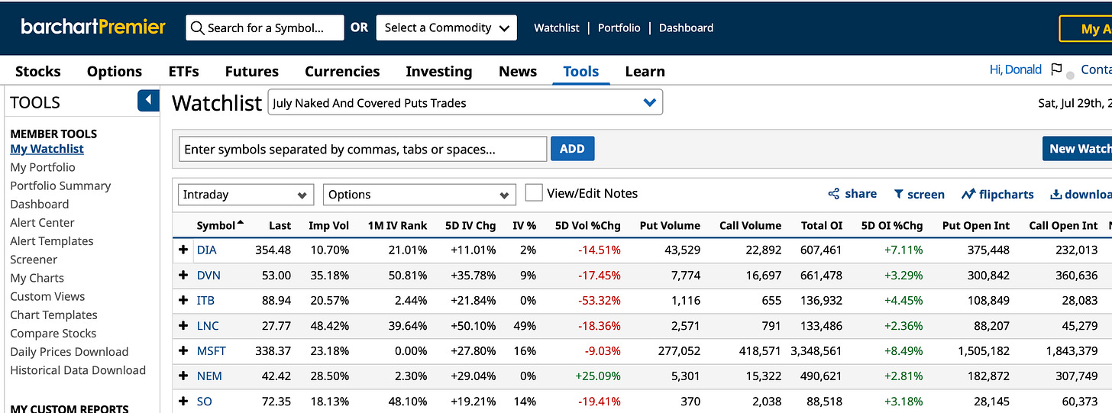This screenshot has height=413, width=1112.
Task: Expand the DVN row with plus icon
Action: [183, 275]
